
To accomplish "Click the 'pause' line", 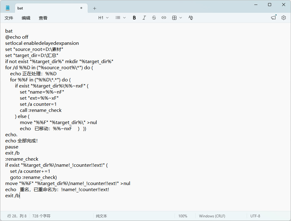I will [x=12, y=147].
